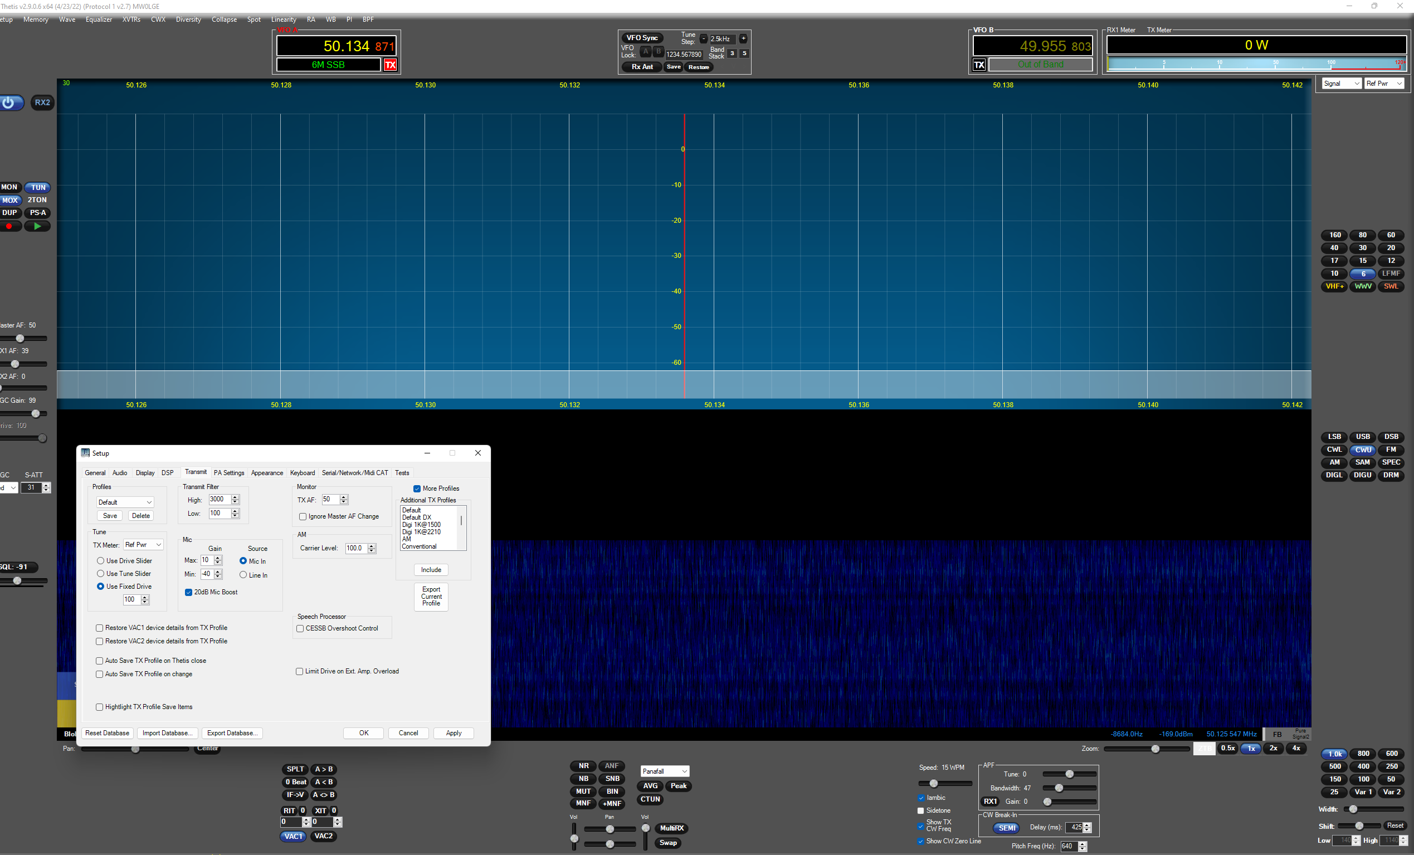This screenshot has height=855, width=1414.
Task: Open the Panafall display mode dropdown
Action: point(665,771)
